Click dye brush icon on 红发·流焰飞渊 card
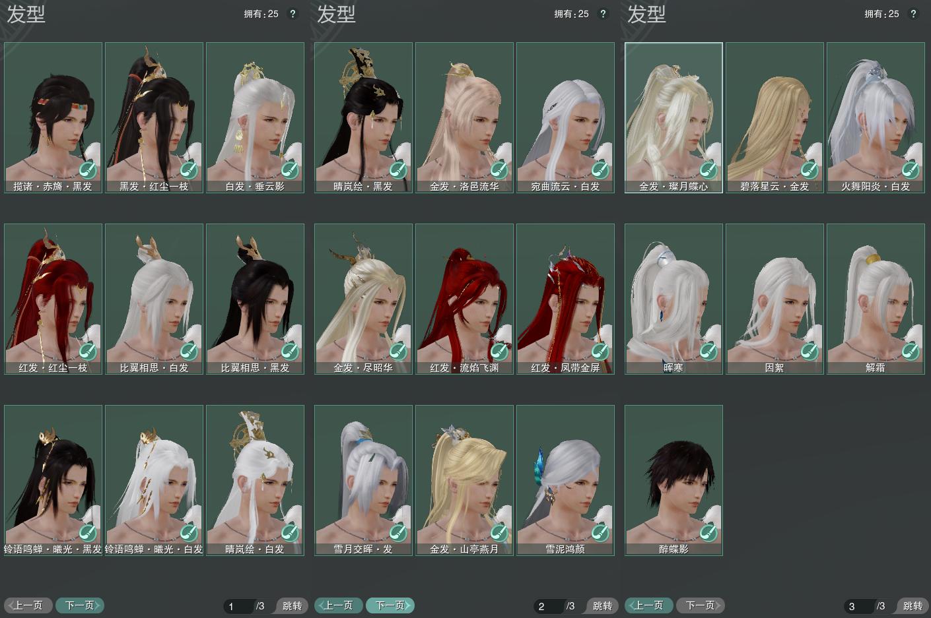This screenshot has height=618, width=931. point(499,351)
